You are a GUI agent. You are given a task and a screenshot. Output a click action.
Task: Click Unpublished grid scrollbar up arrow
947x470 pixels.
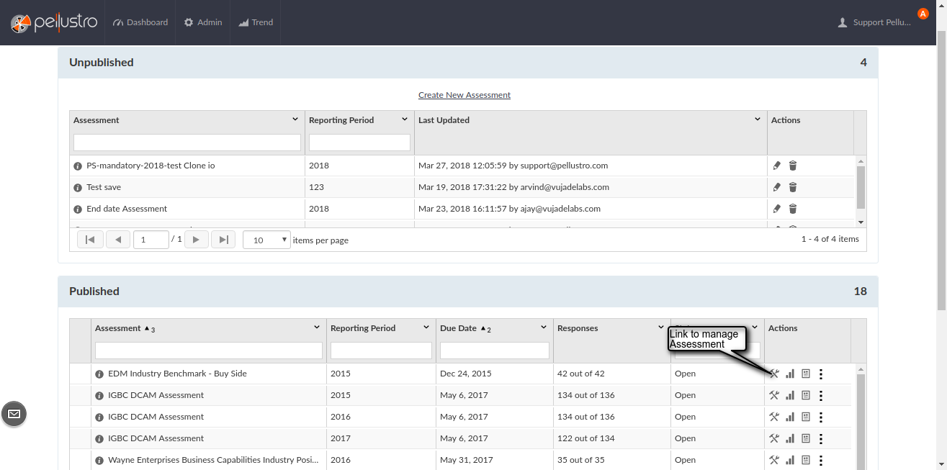(861, 161)
